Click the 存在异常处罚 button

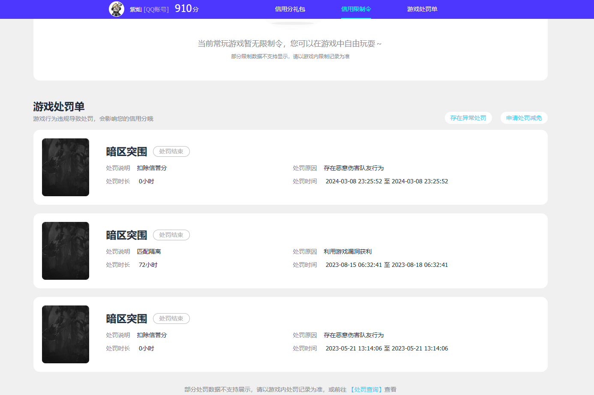468,118
